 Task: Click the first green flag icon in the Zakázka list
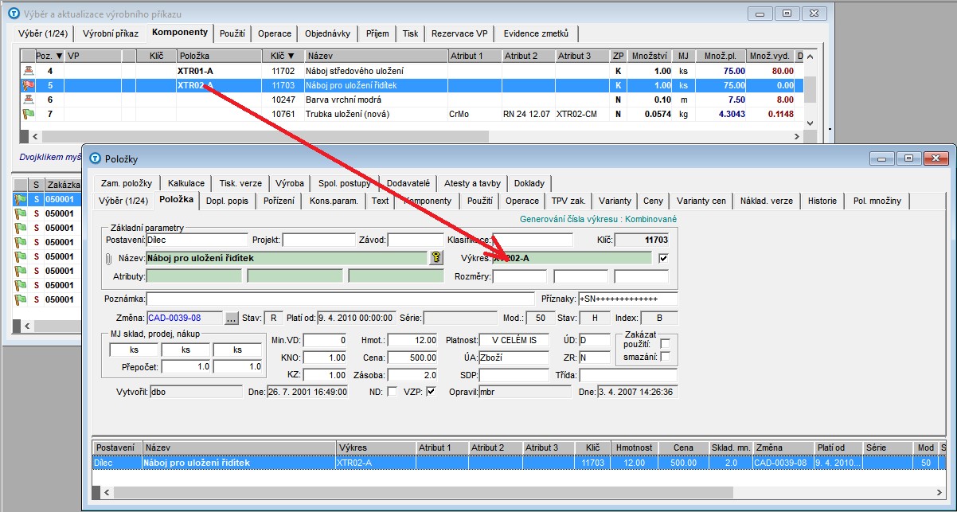20,199
